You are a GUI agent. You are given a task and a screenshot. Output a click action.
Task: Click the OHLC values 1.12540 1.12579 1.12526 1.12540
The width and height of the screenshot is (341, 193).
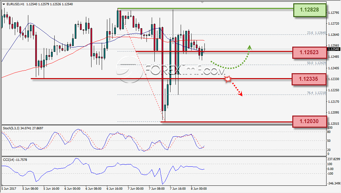point(50,4)
